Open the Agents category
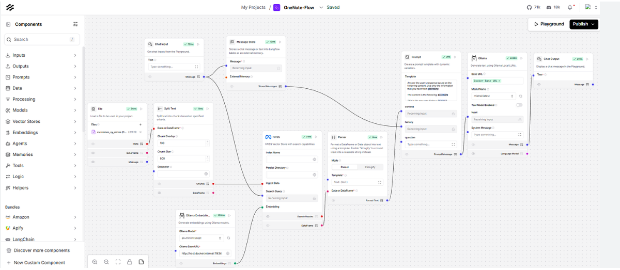620x270 pixels. coord(41,144)
